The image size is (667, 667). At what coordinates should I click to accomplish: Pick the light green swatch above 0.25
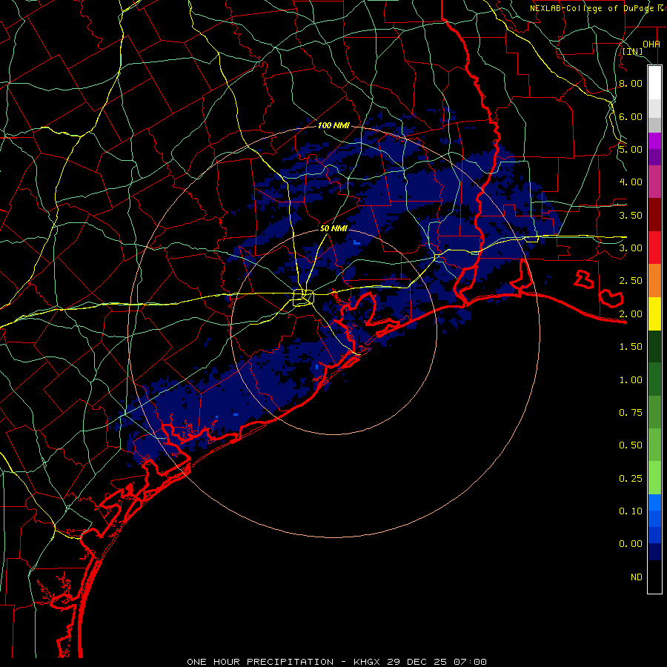[x=654, y=478]
